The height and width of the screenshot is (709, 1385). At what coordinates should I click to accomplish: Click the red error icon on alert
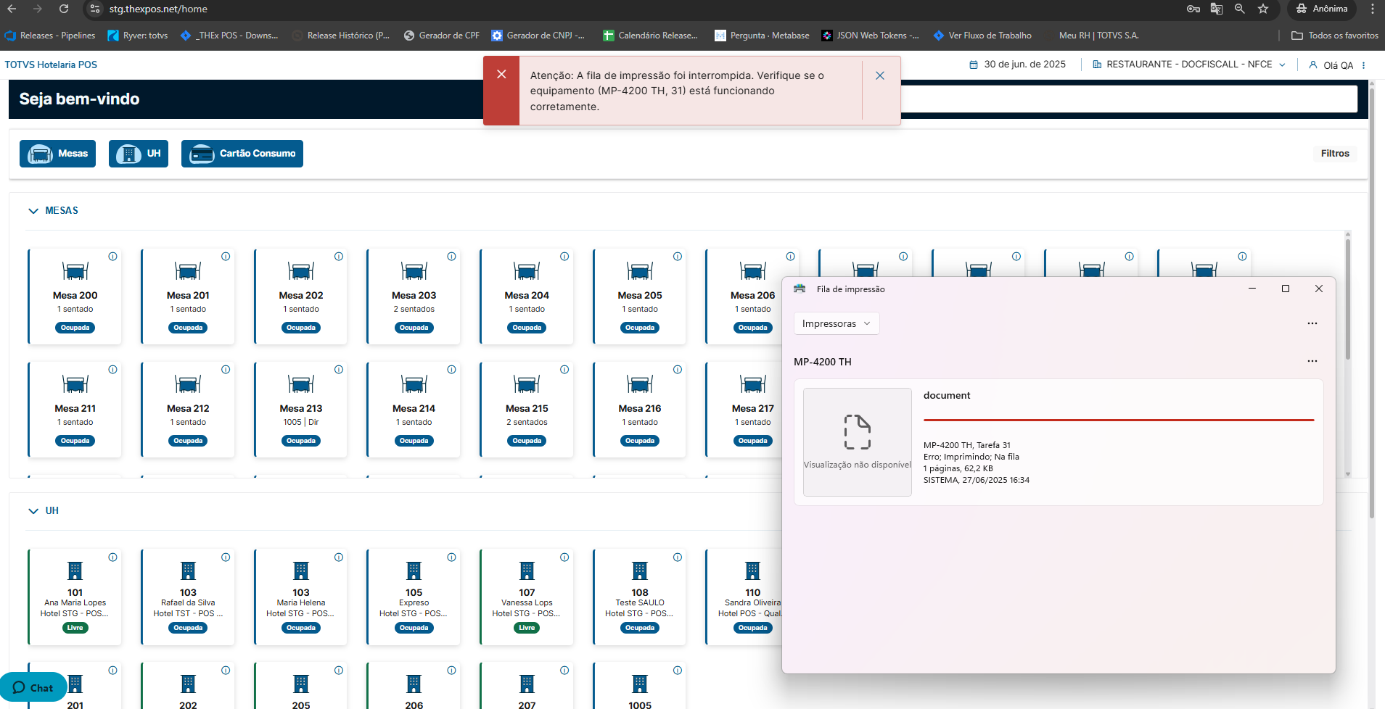pyautogui.click(x=501, y=74)
